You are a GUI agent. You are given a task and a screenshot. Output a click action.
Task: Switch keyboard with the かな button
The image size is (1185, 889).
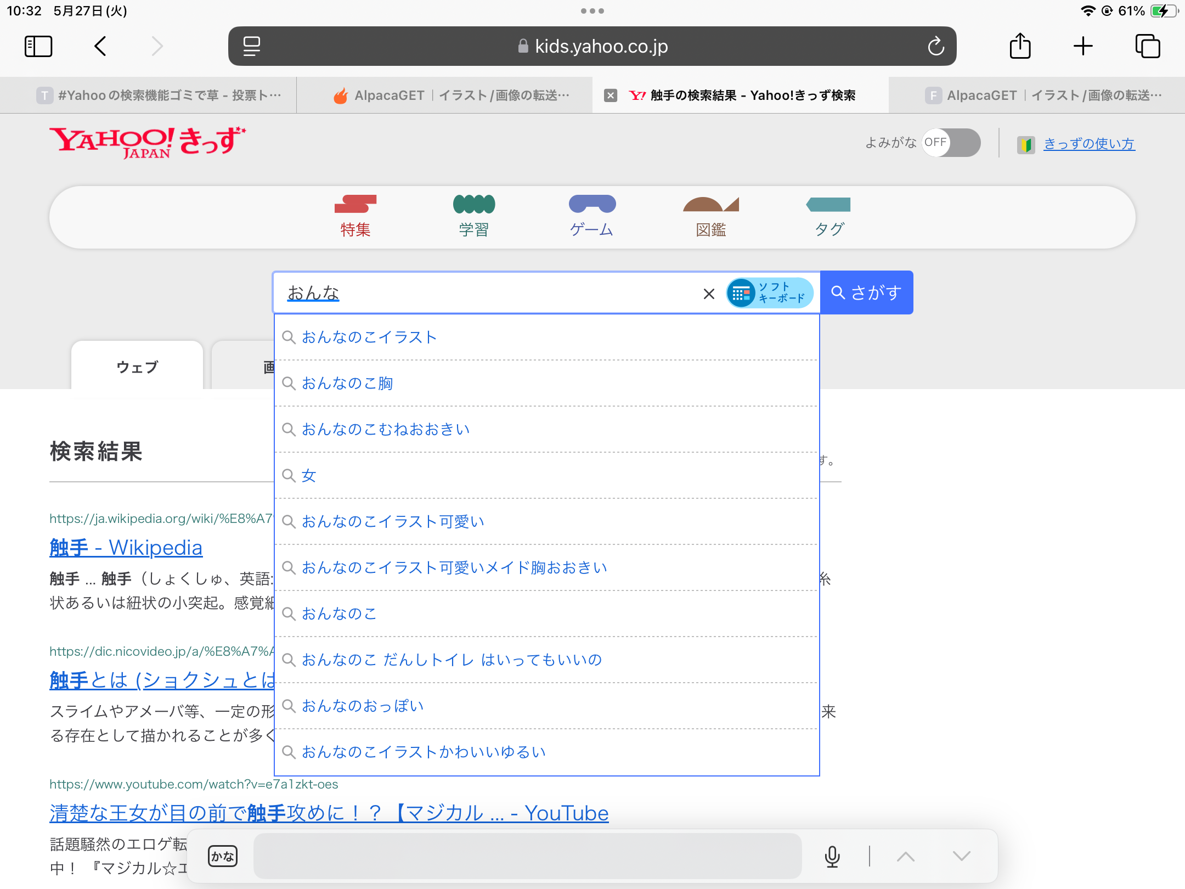pyautogui.click(x=223, y=856)
